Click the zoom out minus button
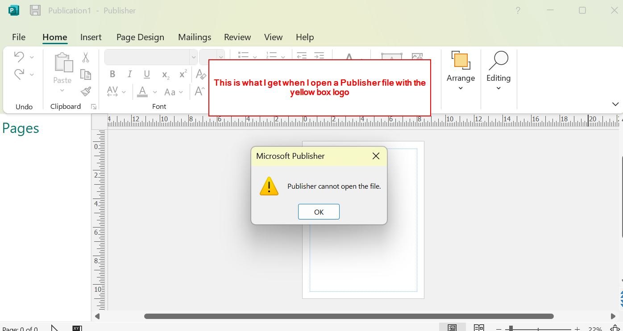Screen dimensions: 623x331 point(499,329)
